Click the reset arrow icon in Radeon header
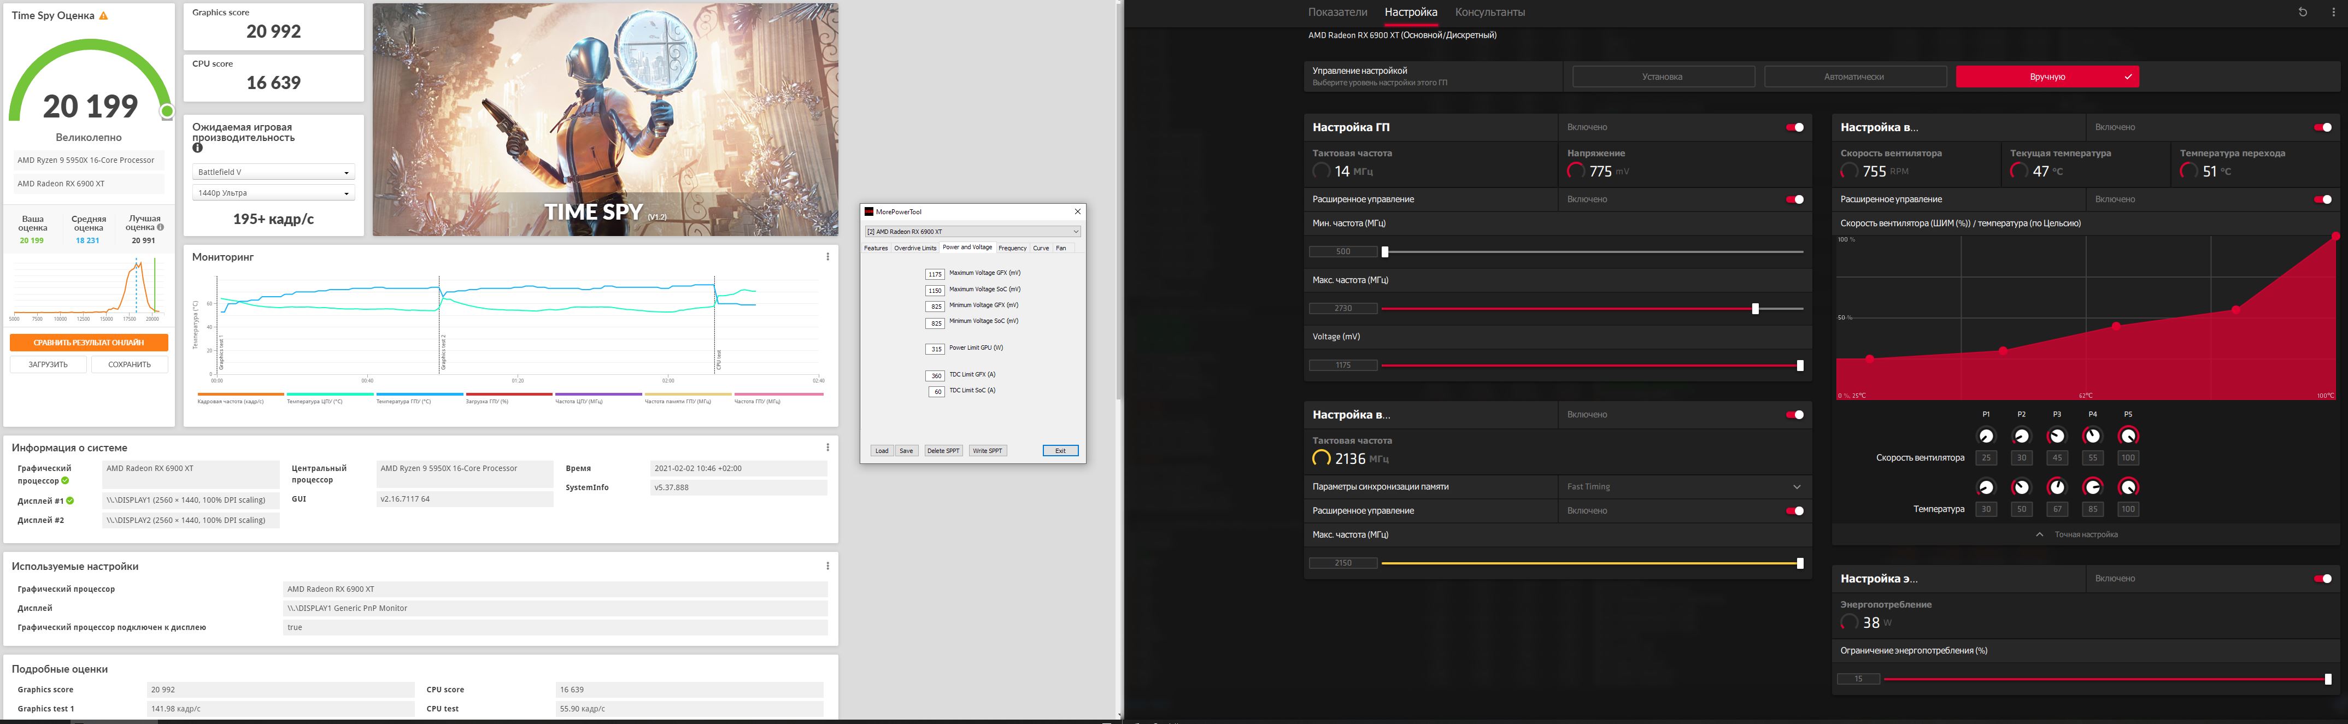 pyautogui.click(x=2303, y=13)
